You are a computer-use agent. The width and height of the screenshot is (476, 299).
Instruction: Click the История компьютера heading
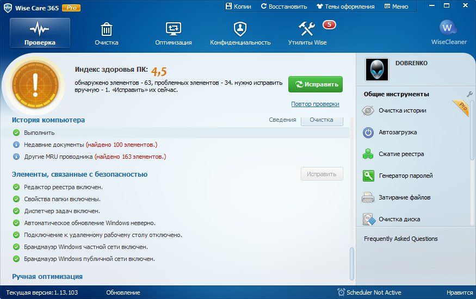click(x=48, y=120)
